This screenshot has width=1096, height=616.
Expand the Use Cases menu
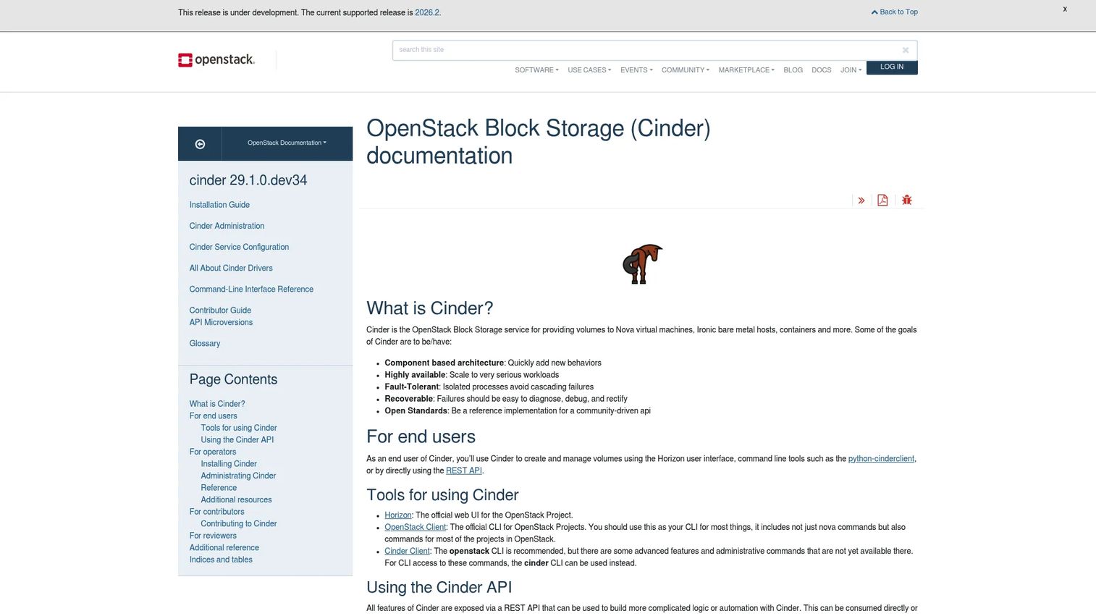(x=589, y=70)
